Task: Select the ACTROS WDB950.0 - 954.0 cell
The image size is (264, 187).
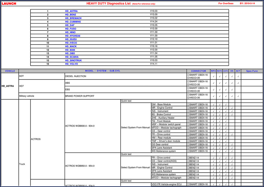Action: 93,166
